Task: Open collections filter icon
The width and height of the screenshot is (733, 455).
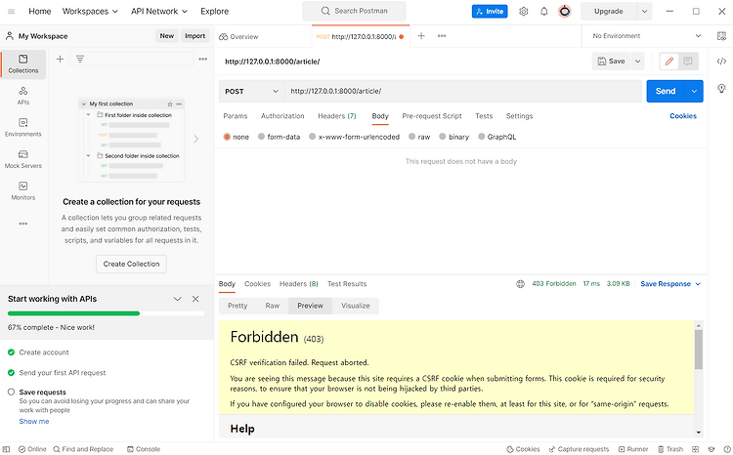Action: point(80,59)
